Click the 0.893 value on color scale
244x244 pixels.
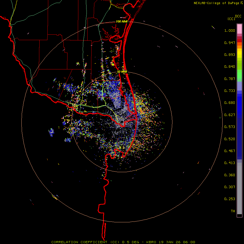click(x=230, y=54)
